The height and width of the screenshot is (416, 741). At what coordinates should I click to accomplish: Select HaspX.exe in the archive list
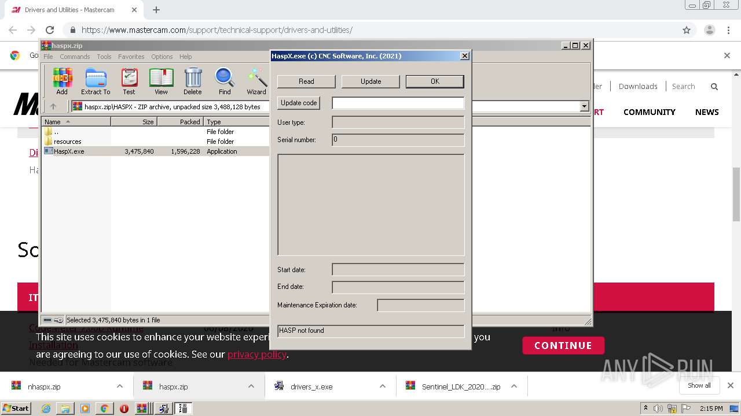156,151
